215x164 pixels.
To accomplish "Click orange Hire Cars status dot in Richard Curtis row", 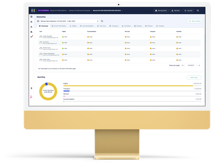I will point(126,49).
